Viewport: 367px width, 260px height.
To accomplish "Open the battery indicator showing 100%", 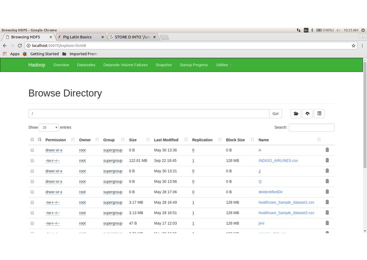I will [325, 30].
